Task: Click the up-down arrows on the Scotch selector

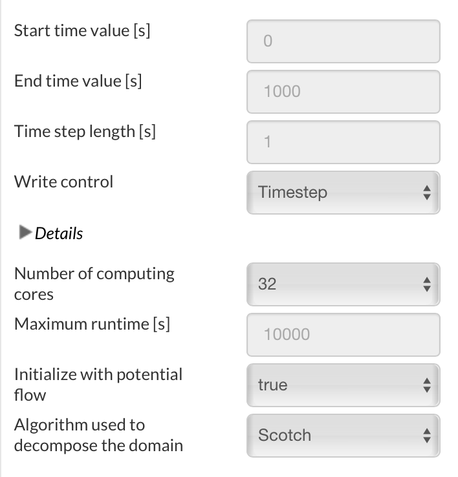Action: [426, 436]
